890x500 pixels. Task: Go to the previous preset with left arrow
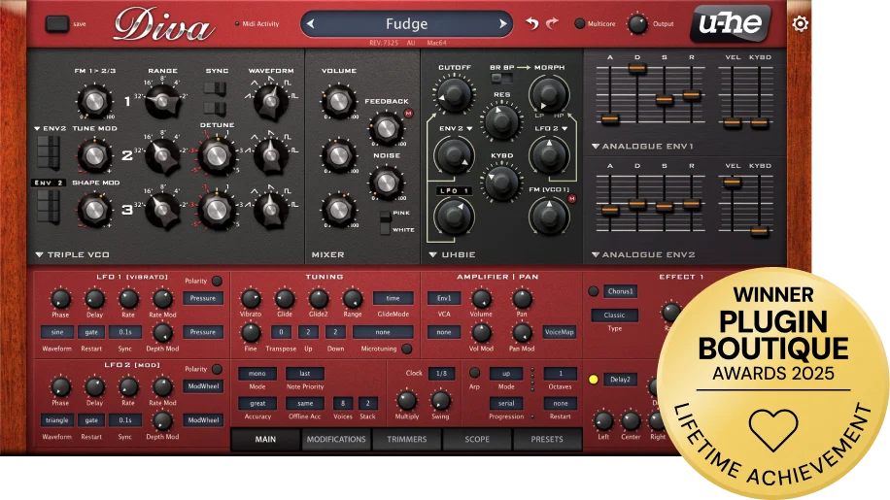coord(312,23)
